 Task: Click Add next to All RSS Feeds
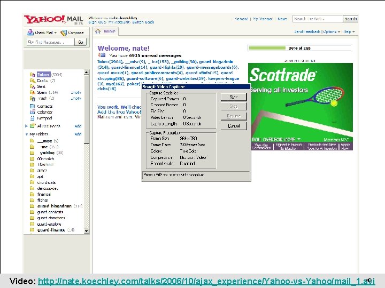[78, 126]
